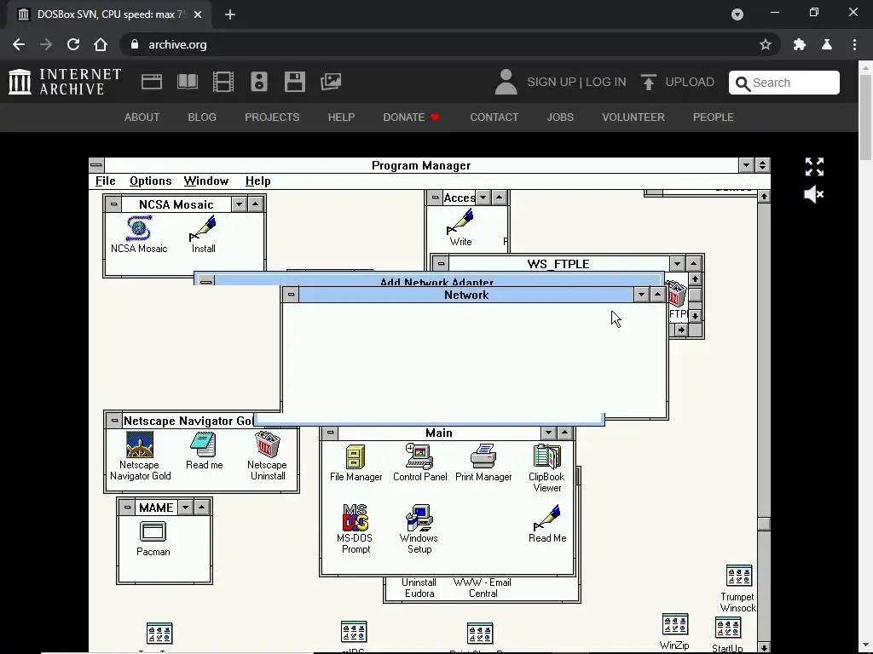The image size is (873, 654).
Task: Bookmark this page with the star
Action: (766, 44)
